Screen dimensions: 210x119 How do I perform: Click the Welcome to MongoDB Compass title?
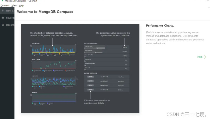point(45,12)
